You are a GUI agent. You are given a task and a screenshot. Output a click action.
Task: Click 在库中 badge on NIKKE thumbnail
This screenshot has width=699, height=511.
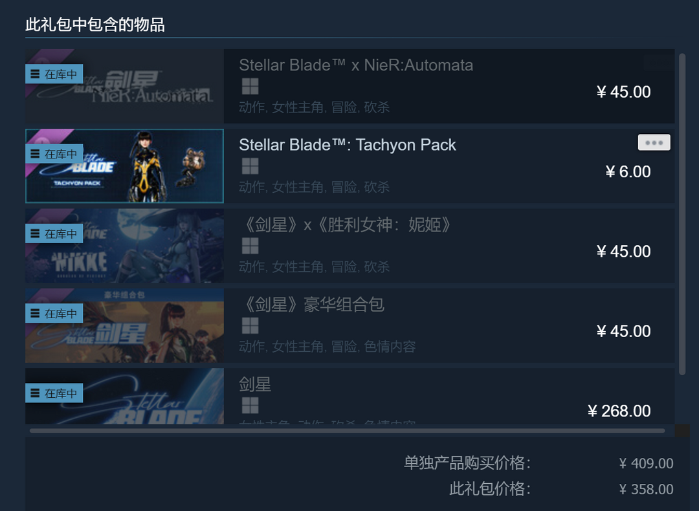(x=54, y=234)
